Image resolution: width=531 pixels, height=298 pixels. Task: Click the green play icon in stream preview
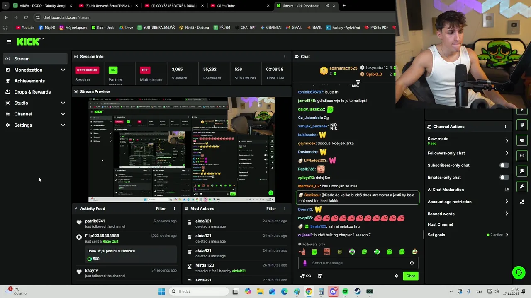click(x=270, y=193)
